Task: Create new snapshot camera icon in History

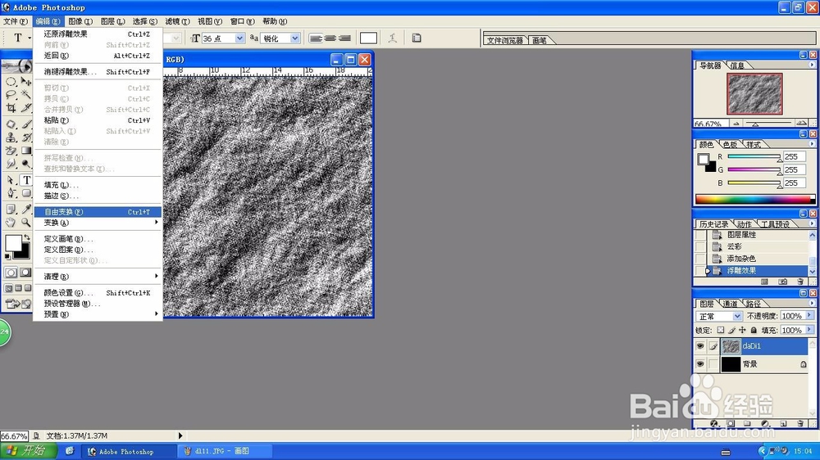Action: pos(782,282)
